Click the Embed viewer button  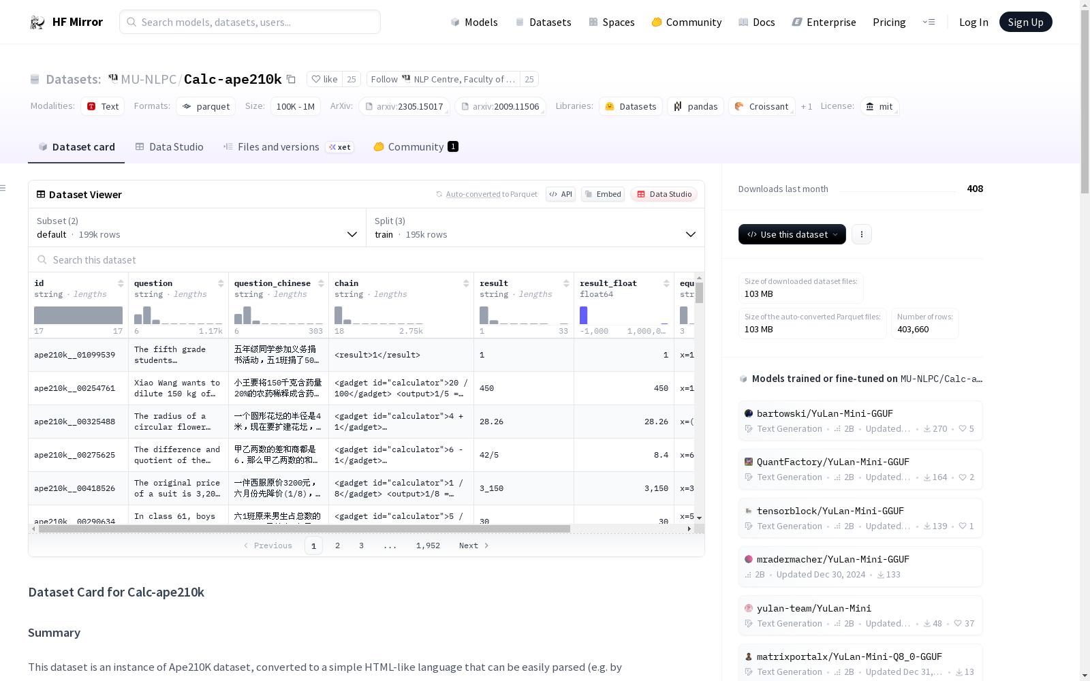coord(603,194)
